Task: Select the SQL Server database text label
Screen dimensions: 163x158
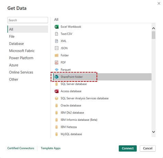Action: (x=74, y=84)
